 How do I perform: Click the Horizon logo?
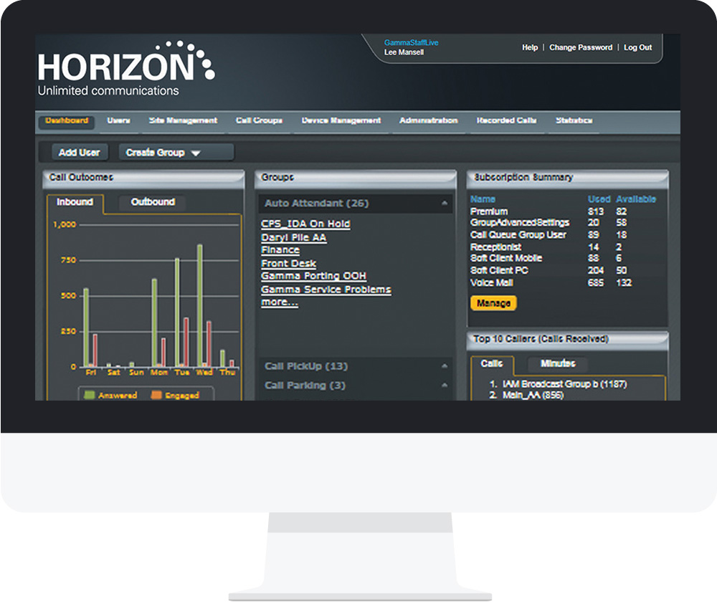[x=125, y=69]
